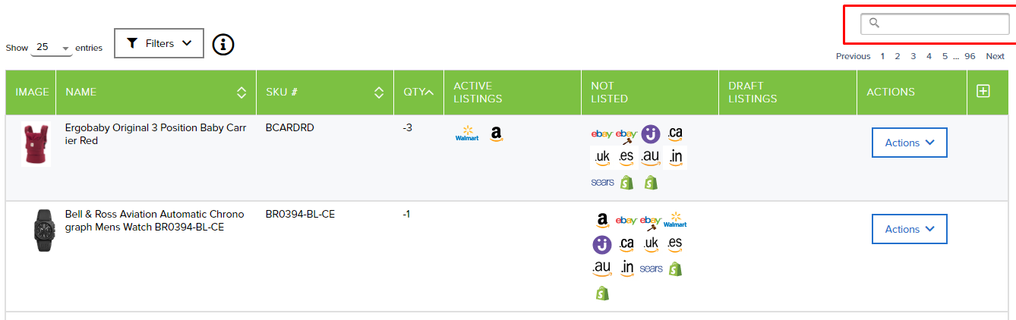Sort table by the SKU # column

(x=379, y=93)
